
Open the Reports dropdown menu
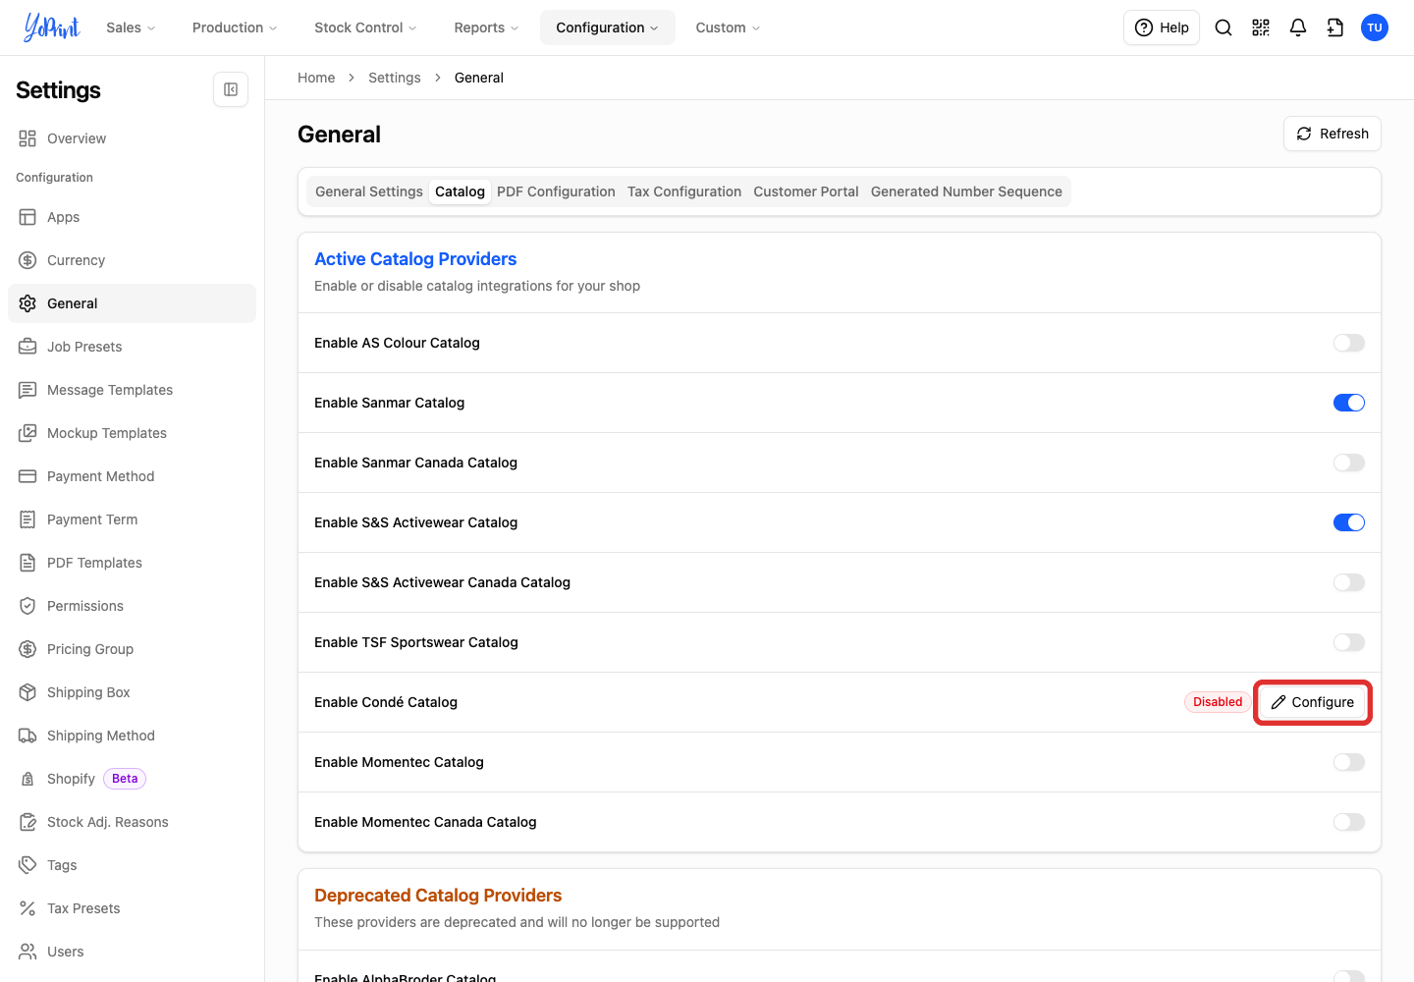(486, 27)
